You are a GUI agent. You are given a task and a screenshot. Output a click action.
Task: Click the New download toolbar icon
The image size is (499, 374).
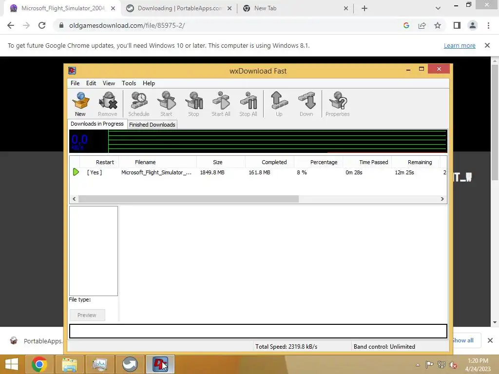tap(80, 104)
